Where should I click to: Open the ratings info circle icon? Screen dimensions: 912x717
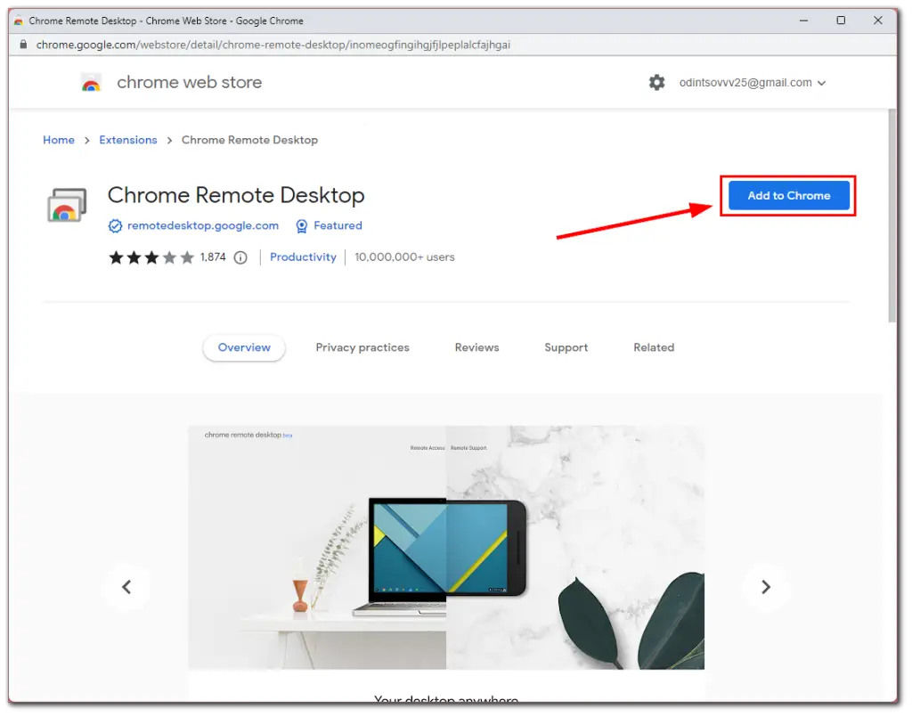point(240,257)
